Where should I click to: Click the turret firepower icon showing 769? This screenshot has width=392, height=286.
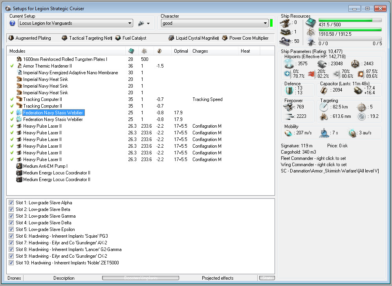tap(289, 107)
